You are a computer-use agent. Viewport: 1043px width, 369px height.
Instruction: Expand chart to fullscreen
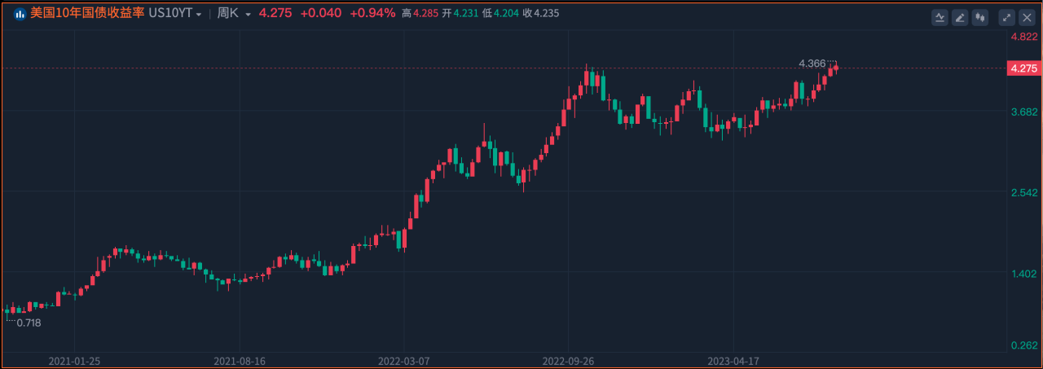[1007, 17]
